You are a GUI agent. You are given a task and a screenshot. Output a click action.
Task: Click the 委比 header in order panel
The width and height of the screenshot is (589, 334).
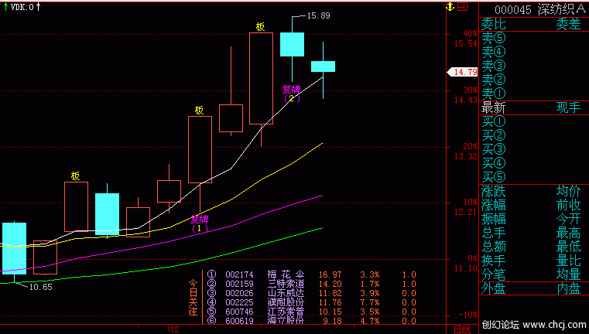click(x=493, y=24)
